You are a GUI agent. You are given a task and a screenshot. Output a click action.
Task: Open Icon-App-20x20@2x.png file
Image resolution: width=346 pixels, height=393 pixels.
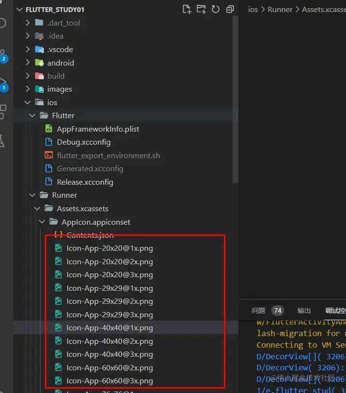110,262
